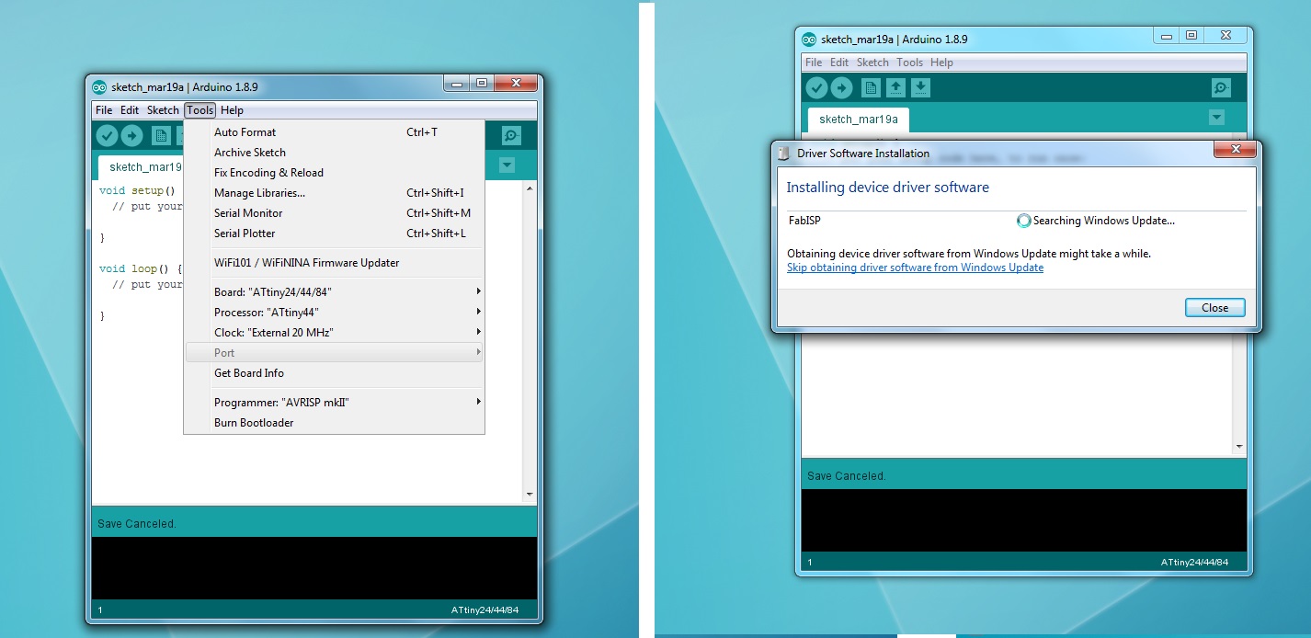Click black console area in left window
Viewport: 1311px width, 638px height.
point(314,568)
